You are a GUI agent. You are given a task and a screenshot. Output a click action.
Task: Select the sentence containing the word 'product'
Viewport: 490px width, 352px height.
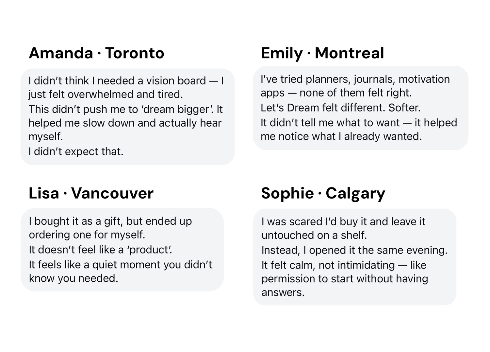click(100, 250)
